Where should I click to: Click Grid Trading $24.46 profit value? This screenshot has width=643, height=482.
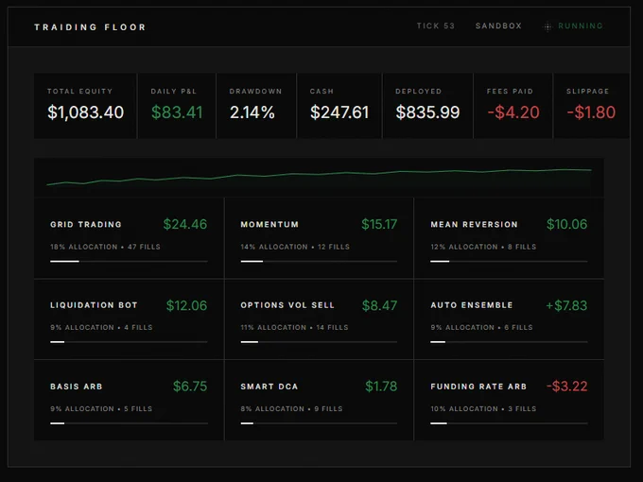pos(185,224)
